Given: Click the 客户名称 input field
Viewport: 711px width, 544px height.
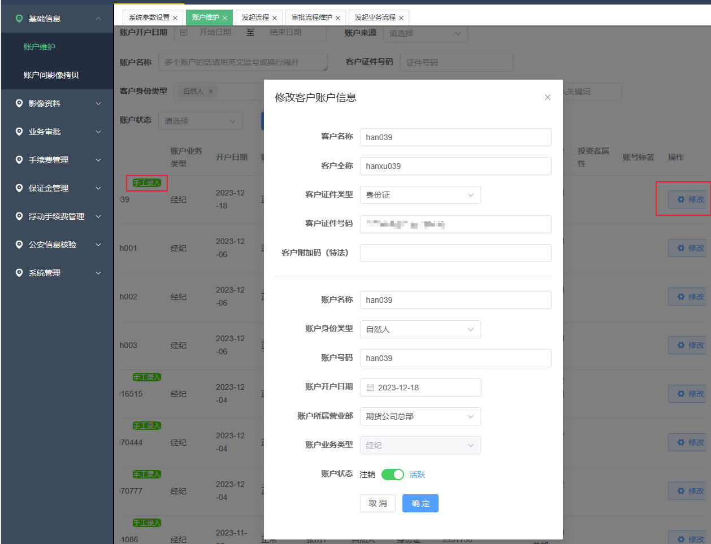Looking at the screenshot, I should coord(456,137).
